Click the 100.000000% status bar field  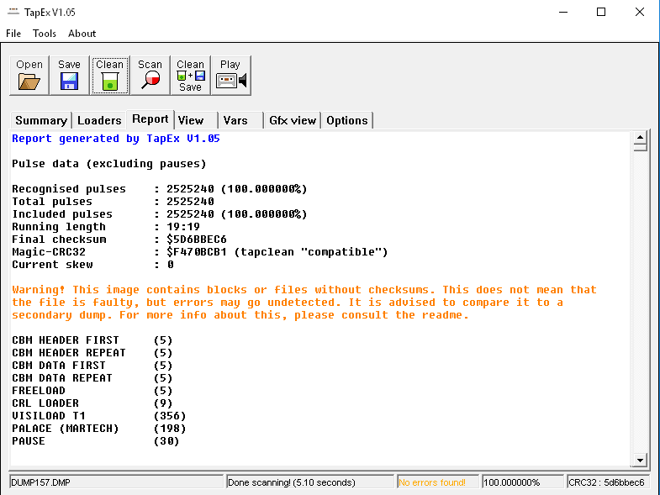coord(523,482)
